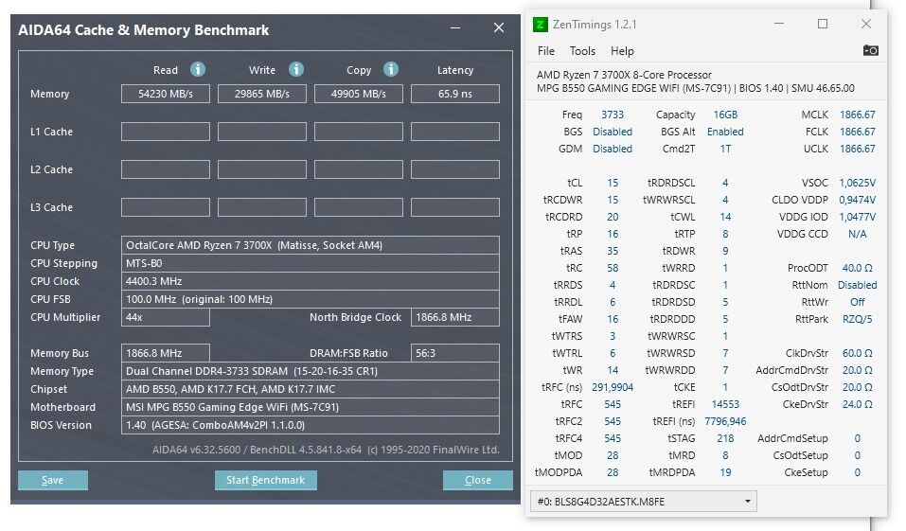Click DRAM:FSB Ratio value 56:3
The width and height of the screenshot is (906, 531).
tap(455, 353)
